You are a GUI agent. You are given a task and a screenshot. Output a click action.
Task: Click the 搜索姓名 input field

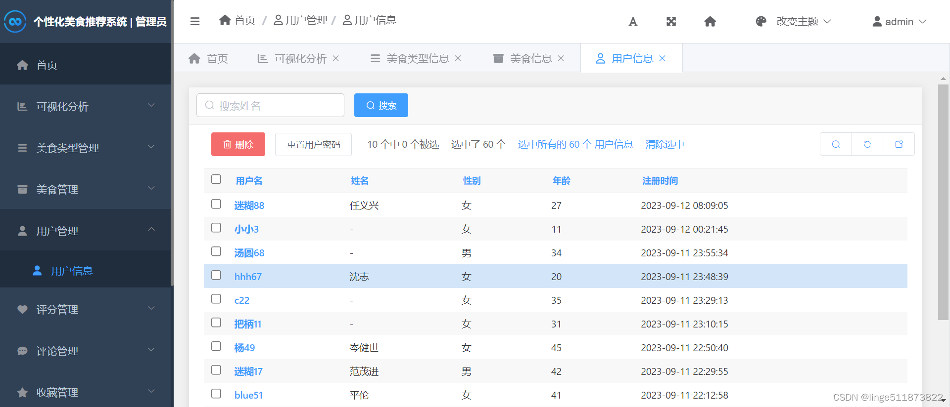[x=270, y=105]
